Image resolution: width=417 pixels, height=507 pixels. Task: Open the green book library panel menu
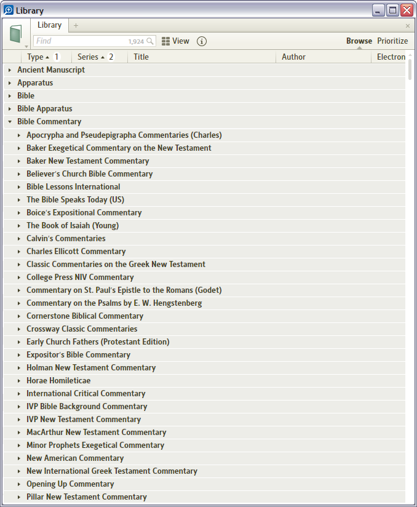coord(16,34)
